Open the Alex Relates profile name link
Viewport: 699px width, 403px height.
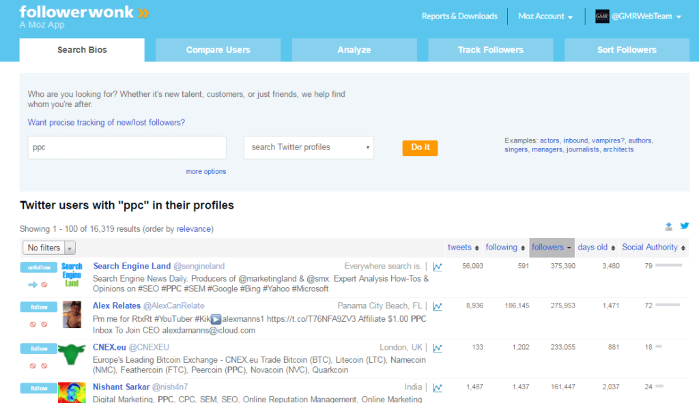116,306
